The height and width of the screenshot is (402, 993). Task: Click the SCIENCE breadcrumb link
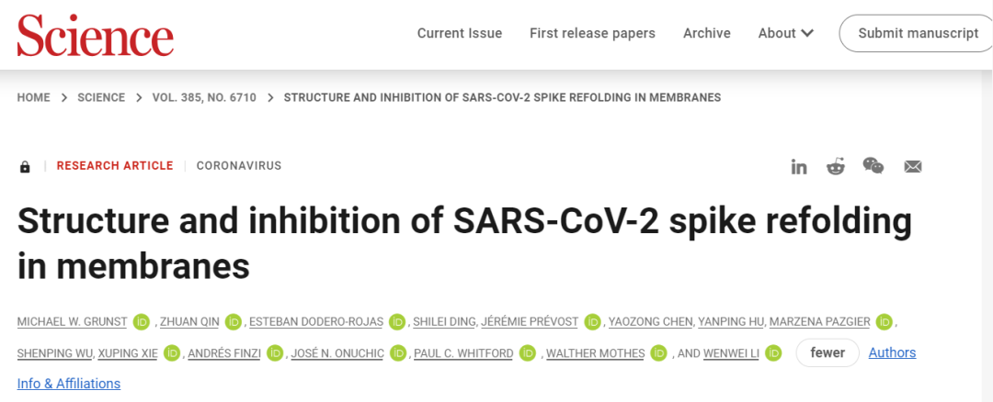click(101, 97)
